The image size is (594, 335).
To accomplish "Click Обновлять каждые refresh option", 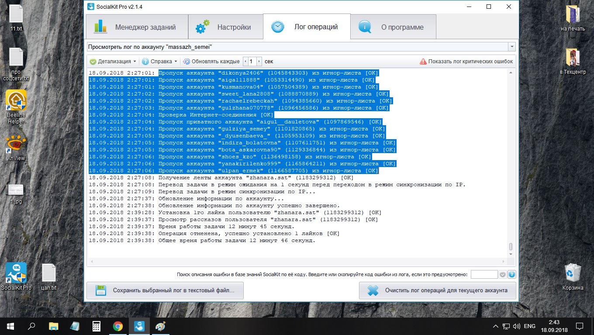I will 211,62.
